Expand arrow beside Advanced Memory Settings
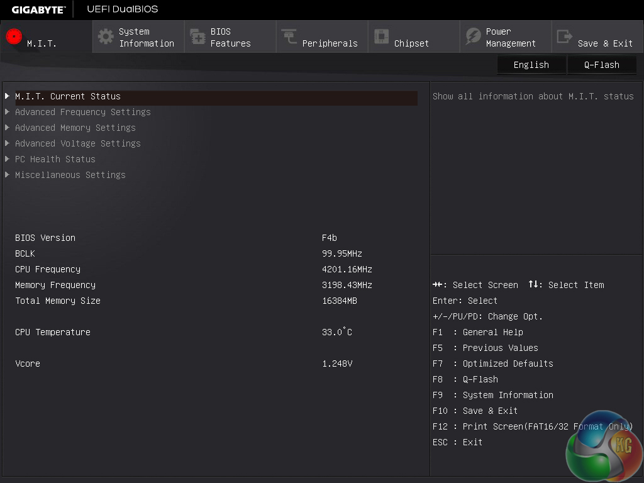Viewport: 644px width, 483px height. tap(7, 128)
